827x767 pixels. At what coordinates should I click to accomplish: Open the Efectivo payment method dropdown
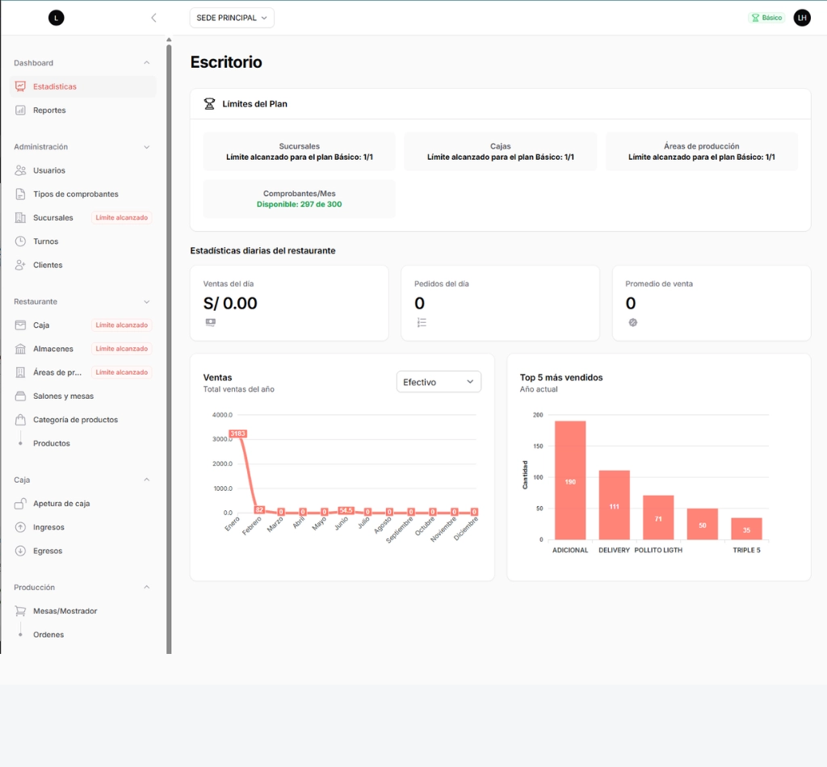click(x=439, y=382)
